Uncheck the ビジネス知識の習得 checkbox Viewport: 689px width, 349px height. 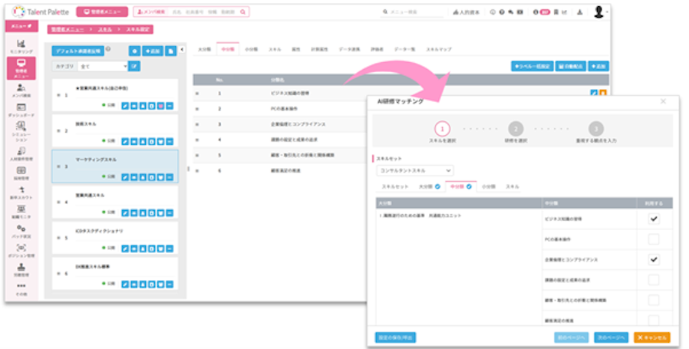click(x=654, y=219)
